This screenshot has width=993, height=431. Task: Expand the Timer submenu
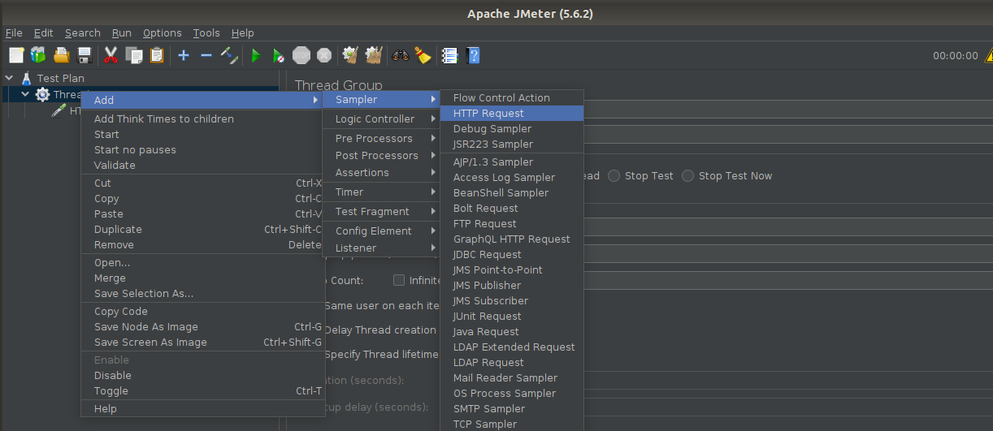click(x=380, y=192)
